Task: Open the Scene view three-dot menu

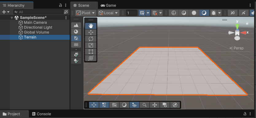Action: (x=250, y=6)
